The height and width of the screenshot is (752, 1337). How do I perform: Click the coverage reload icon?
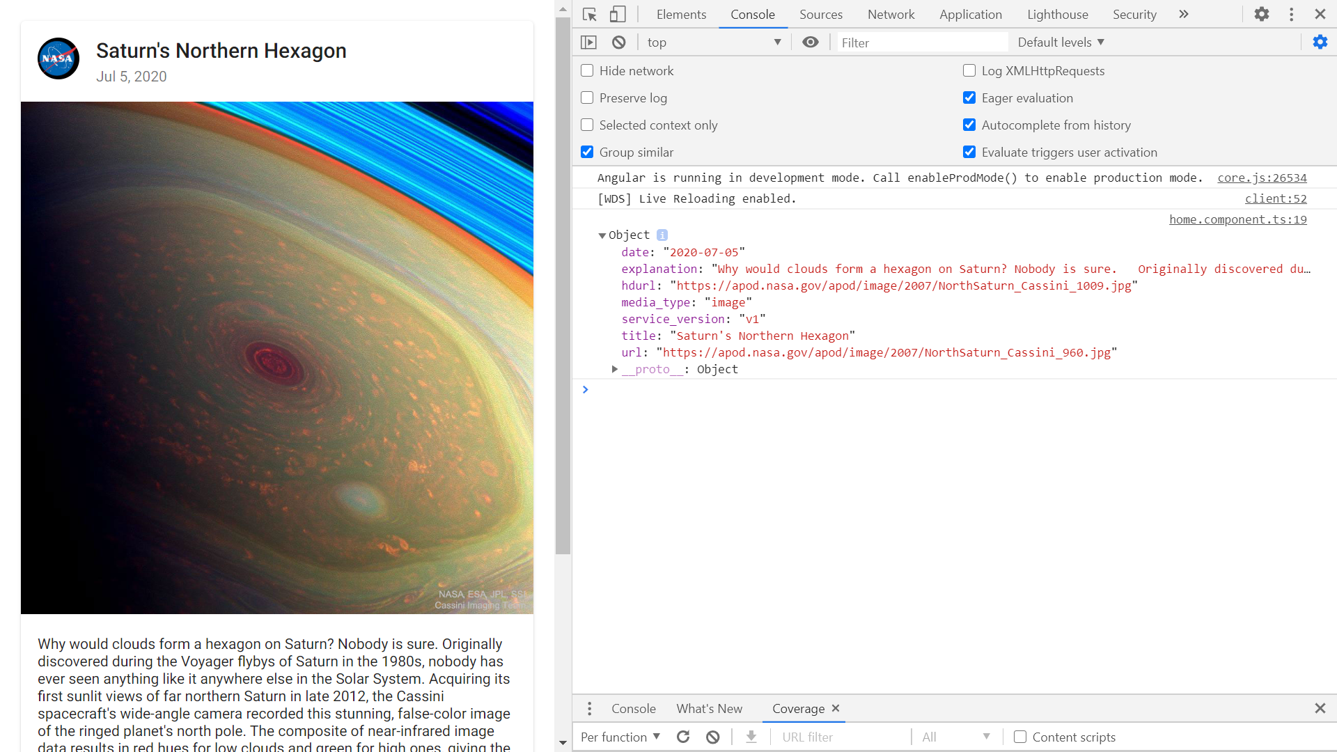point(683,737)
